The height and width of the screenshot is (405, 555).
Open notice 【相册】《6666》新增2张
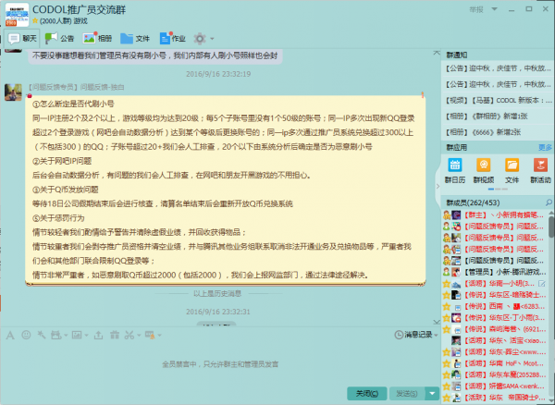tap(498, 132)
